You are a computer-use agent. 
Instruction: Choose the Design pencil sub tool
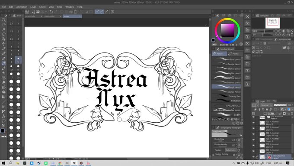tap(226, 64)
